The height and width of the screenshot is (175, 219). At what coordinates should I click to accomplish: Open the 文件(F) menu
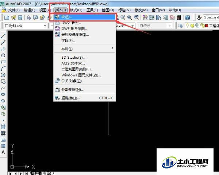pos(14,10)
